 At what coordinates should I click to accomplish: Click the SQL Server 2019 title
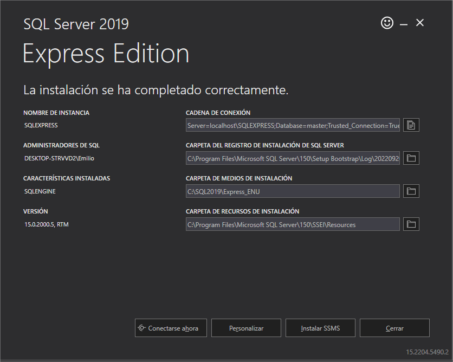click(76, 24)
